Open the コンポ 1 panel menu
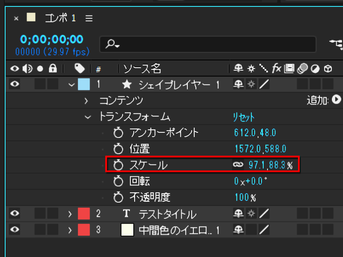343x257 pixels. point(89,18)
